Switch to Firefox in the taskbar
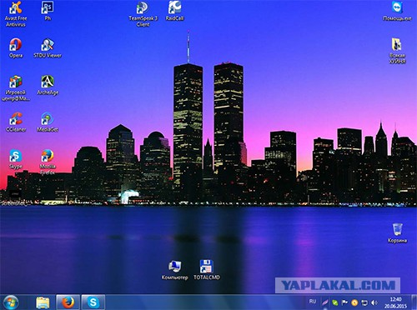 coord(68,302)
